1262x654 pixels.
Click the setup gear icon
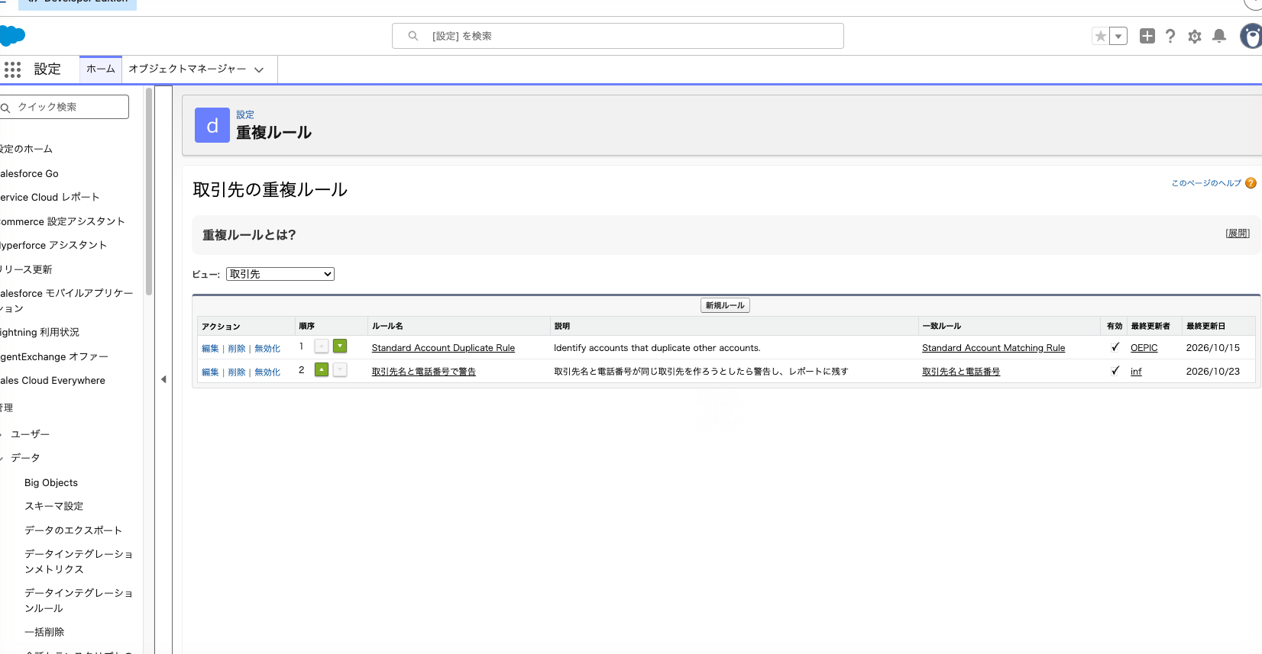pyautogui.click(x=1195, y=36)
